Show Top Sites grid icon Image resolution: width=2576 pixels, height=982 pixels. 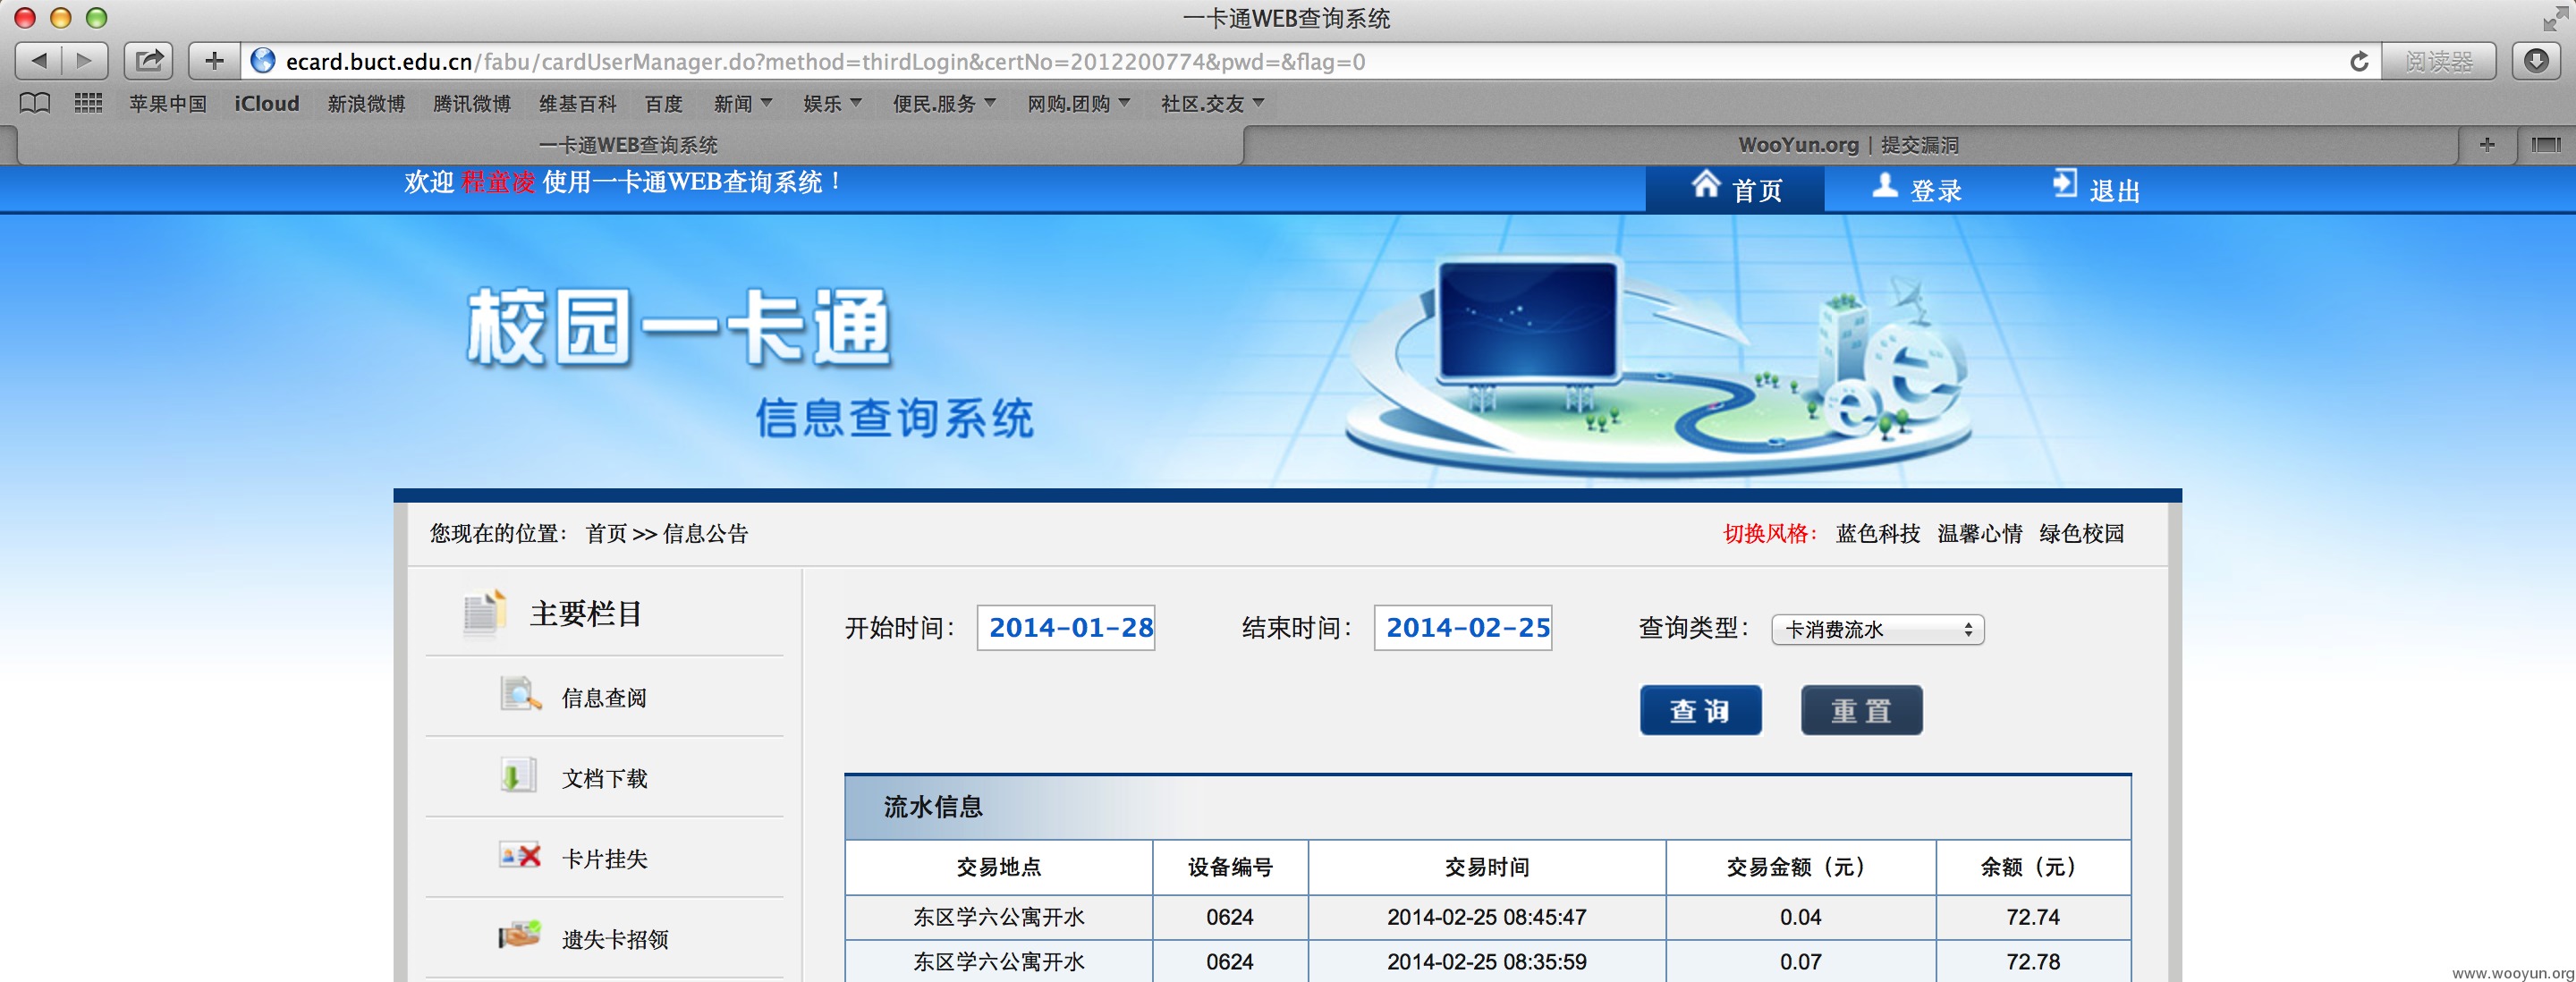(88, 103)
